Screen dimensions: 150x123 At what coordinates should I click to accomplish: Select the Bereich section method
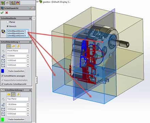(7, 26)
